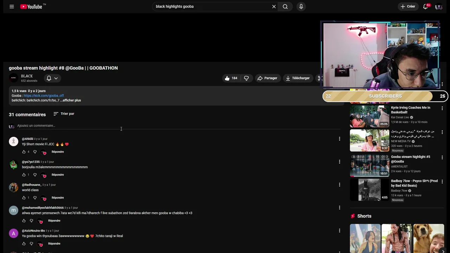The image size is (450, 253).
Task: Reply to @mohamedilyesfakhfakh3666 comment
Action: 54,221
